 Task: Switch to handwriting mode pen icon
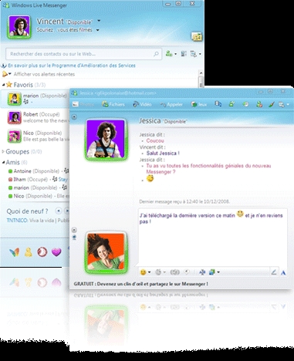coord(274,272)
